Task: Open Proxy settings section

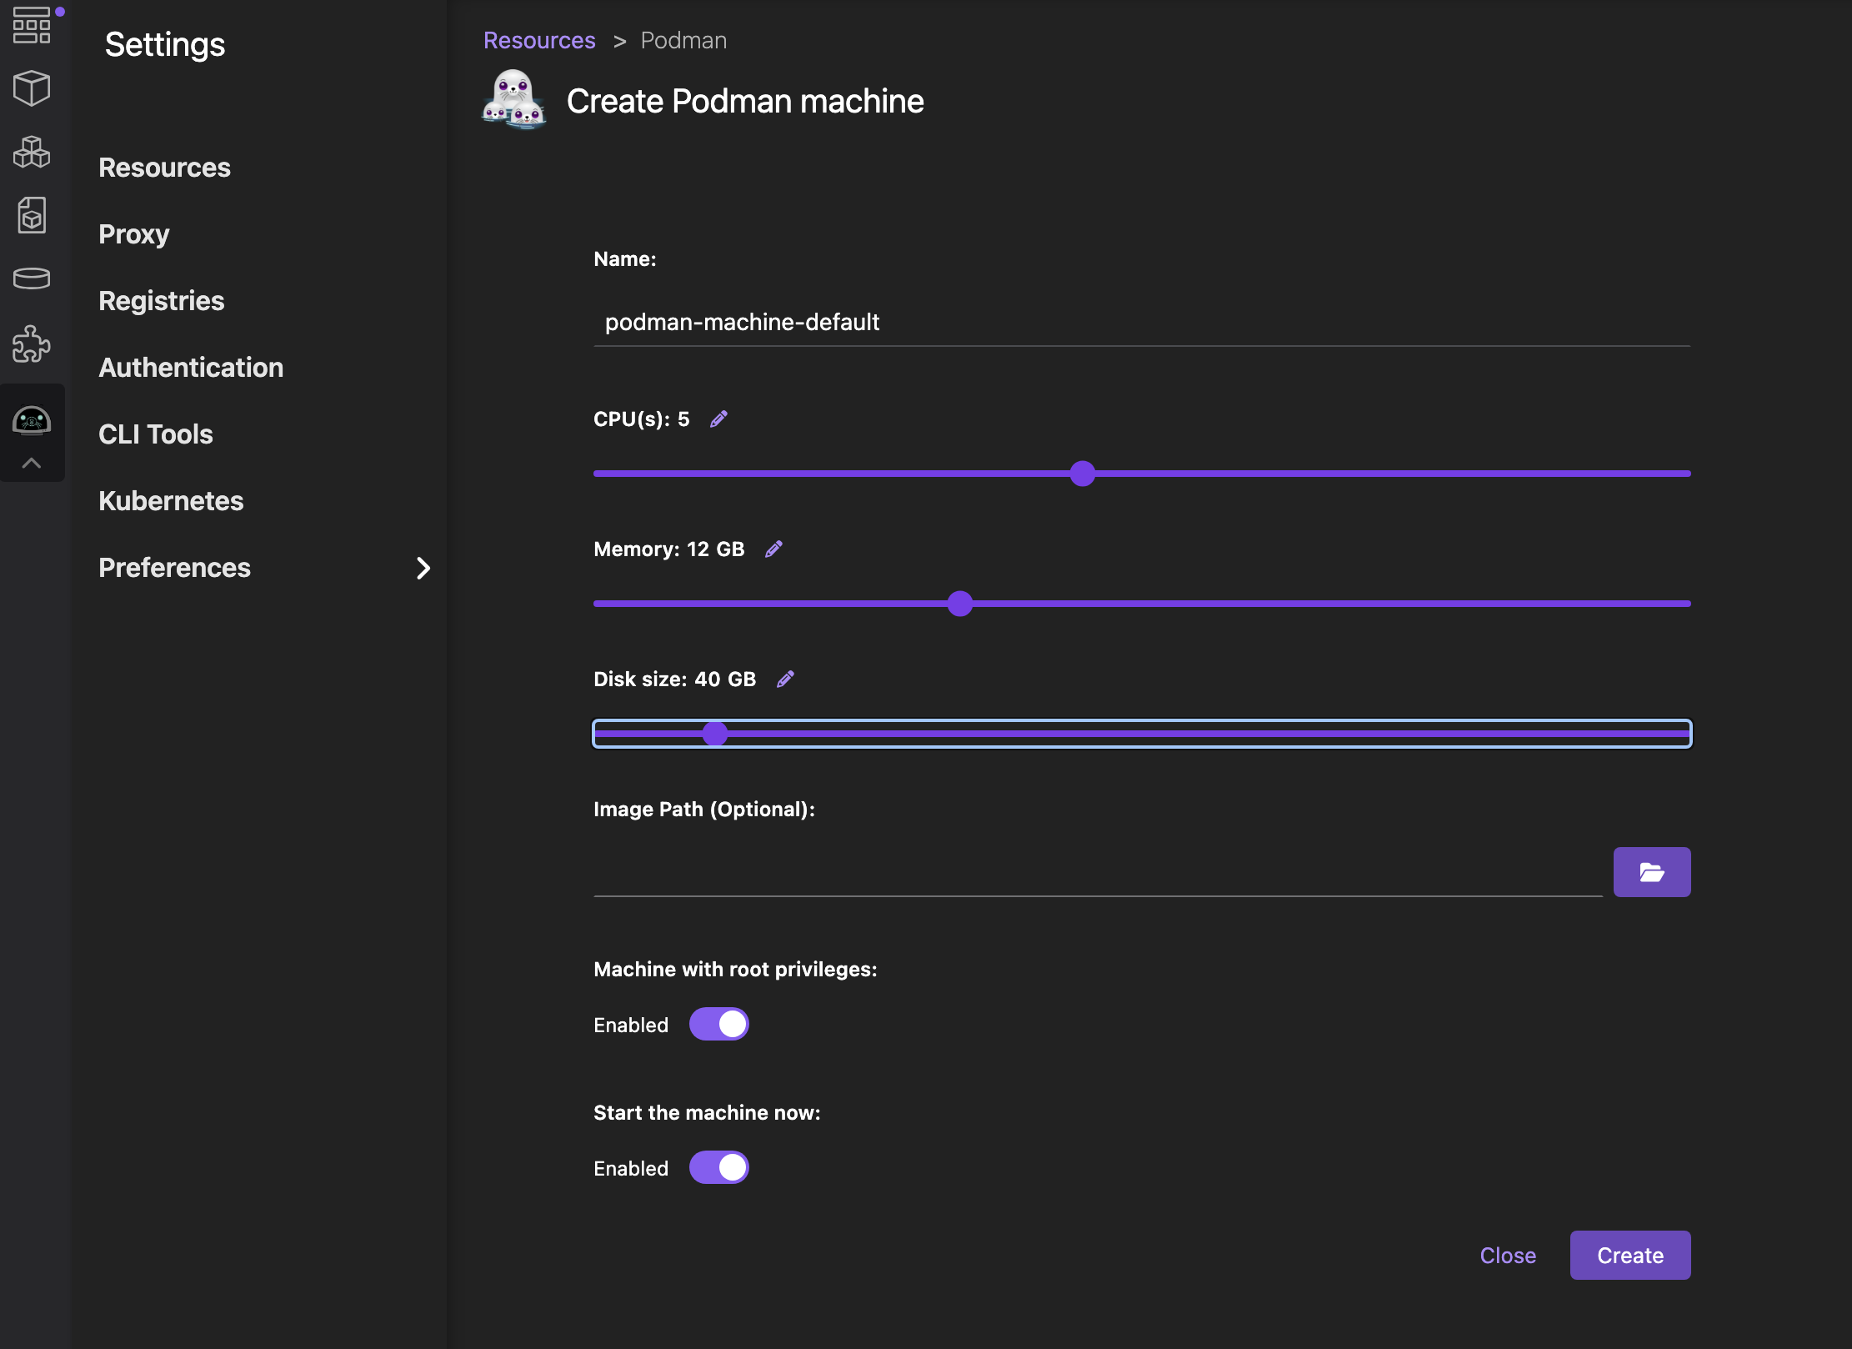Action: [x=133, y=234]
